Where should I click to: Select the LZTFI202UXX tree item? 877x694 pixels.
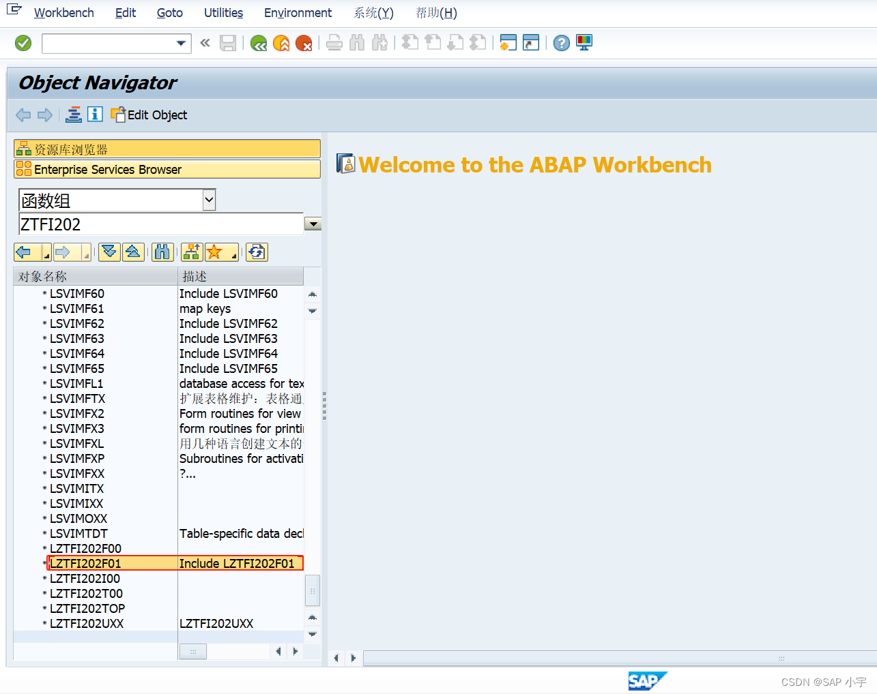click(x=87, y=624)
